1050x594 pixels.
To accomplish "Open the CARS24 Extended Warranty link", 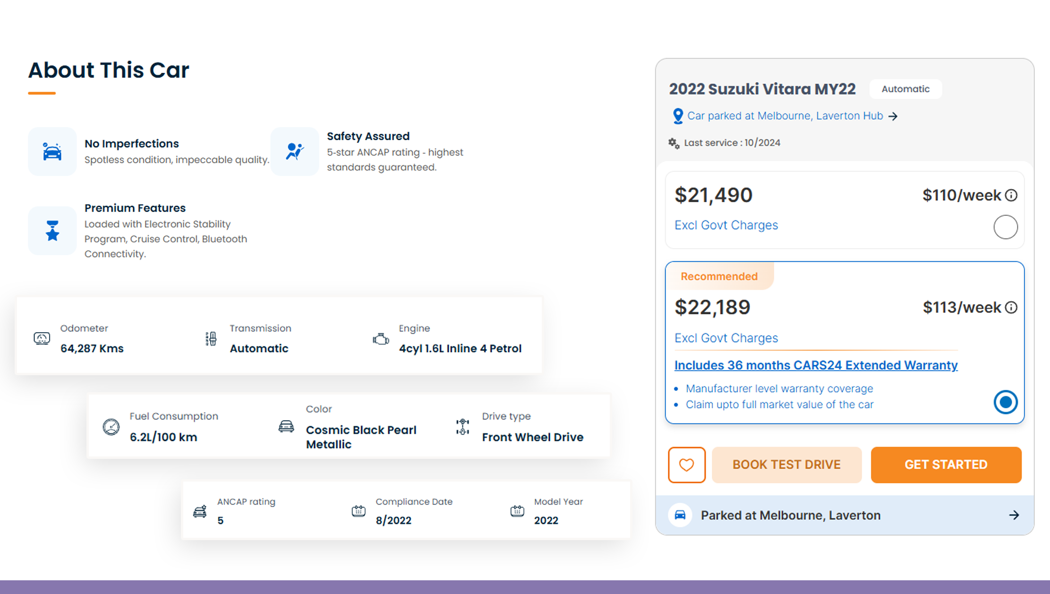I will 816,365.
